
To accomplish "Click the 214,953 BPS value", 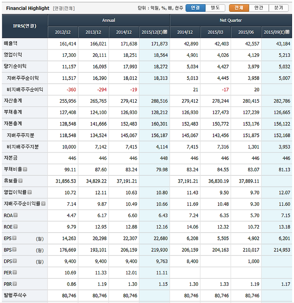I will [282, 250].
